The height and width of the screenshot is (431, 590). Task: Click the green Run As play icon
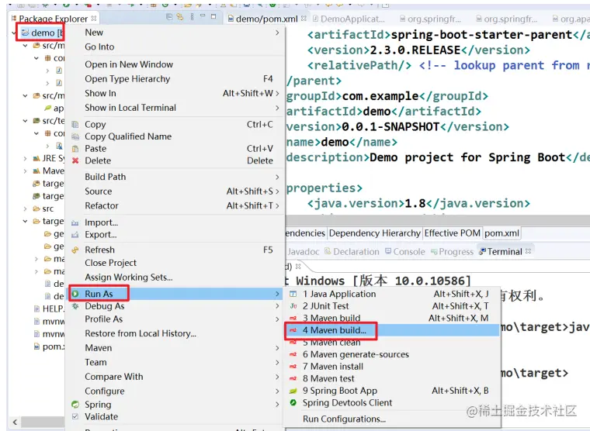click(x=75, y=294)
